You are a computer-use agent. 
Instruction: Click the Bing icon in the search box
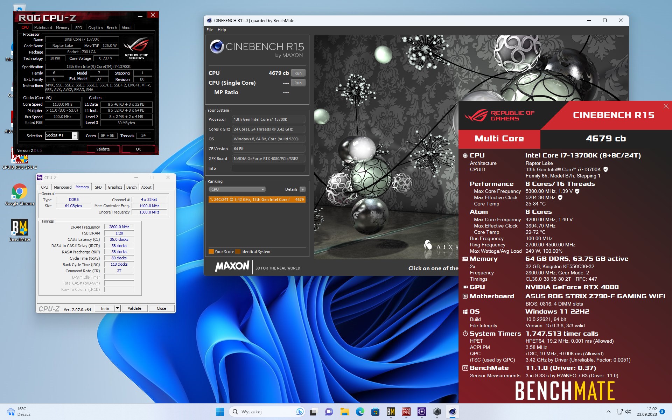[x=300, y=412]
